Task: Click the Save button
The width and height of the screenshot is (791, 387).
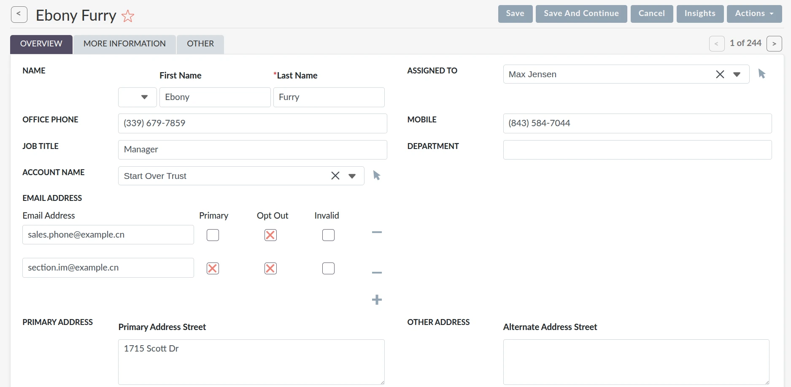Action: 515,14
